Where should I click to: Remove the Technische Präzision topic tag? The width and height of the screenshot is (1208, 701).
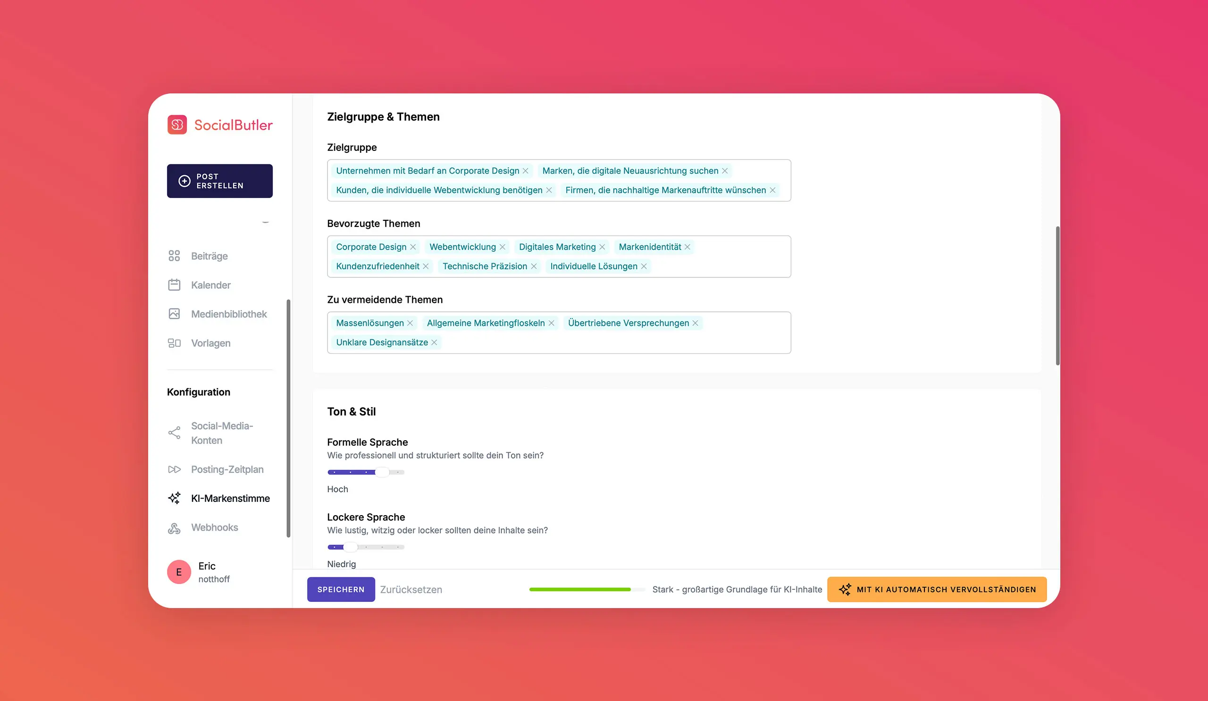[x=534, y=267]
